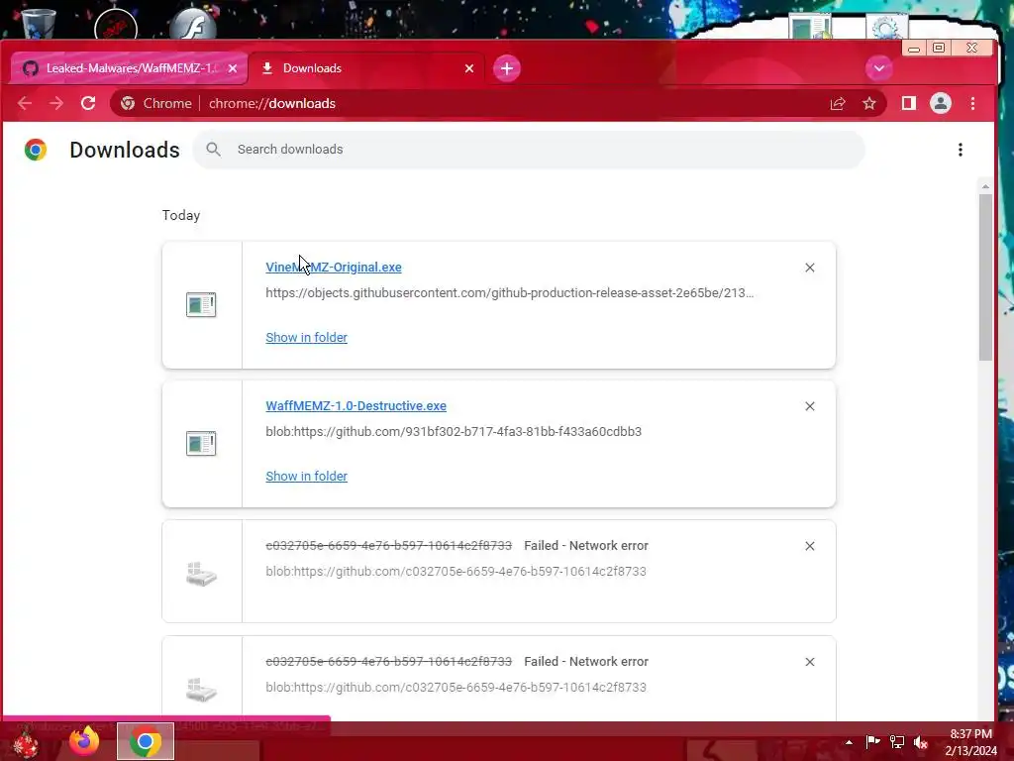The height and width of the screenshot is (761, 1014).
Task: Open the clock showing 8:37 PM
Action: [x=970, y=742]
